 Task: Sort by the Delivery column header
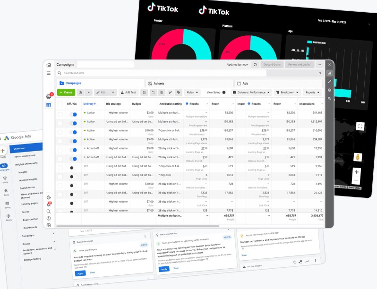point(89,104)
